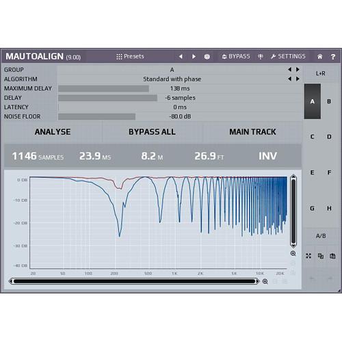Select preset slot B

click(329, 101)
